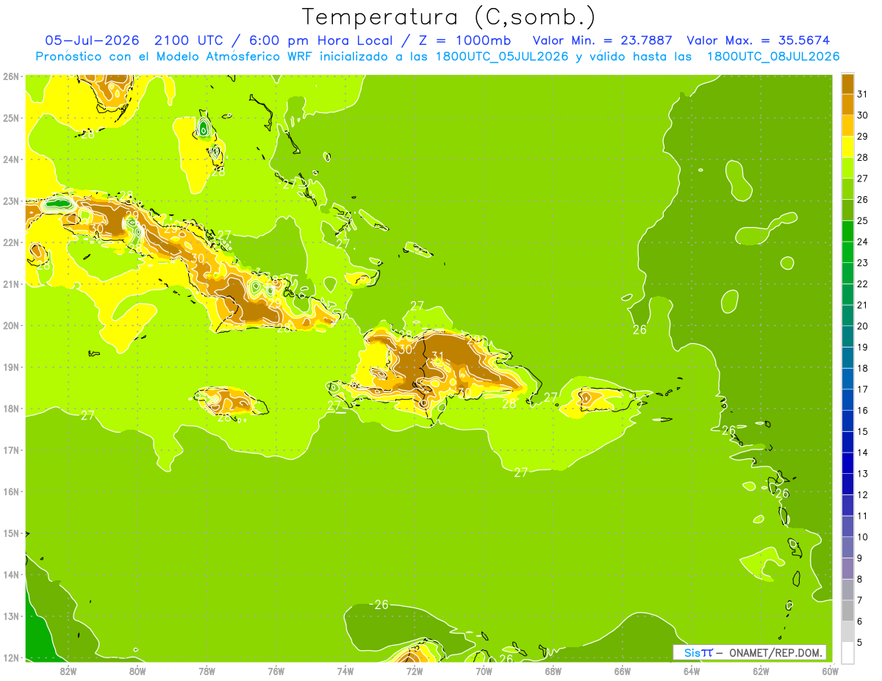Click the colorbar label '8'

click(x=861, y=579)
